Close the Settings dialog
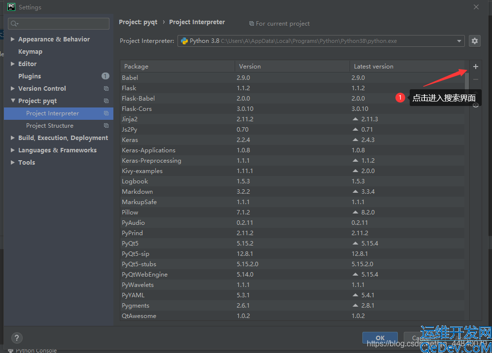The width and height of the screenshot is (492, 353). pos(476,7)
